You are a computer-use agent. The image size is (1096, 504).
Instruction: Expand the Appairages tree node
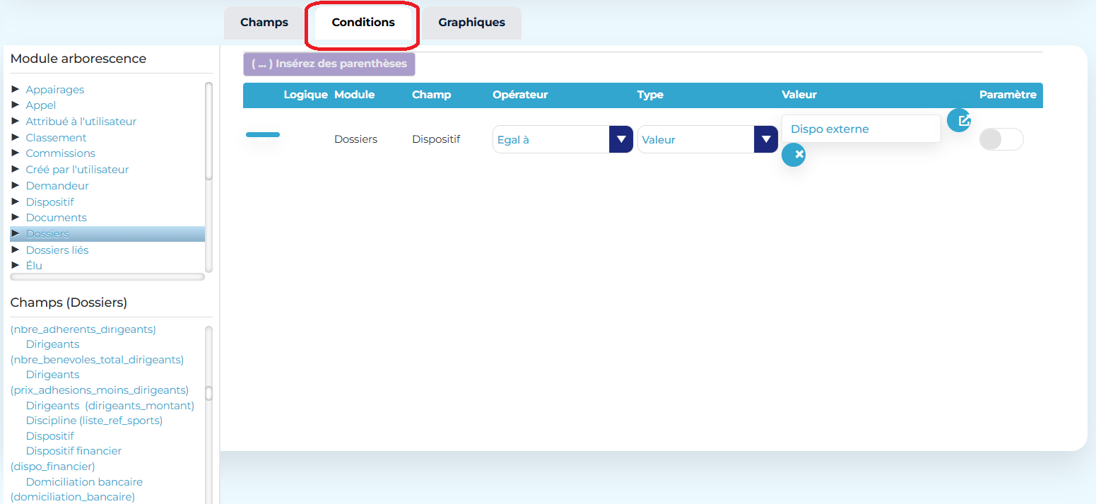click(x=16, y=90)
